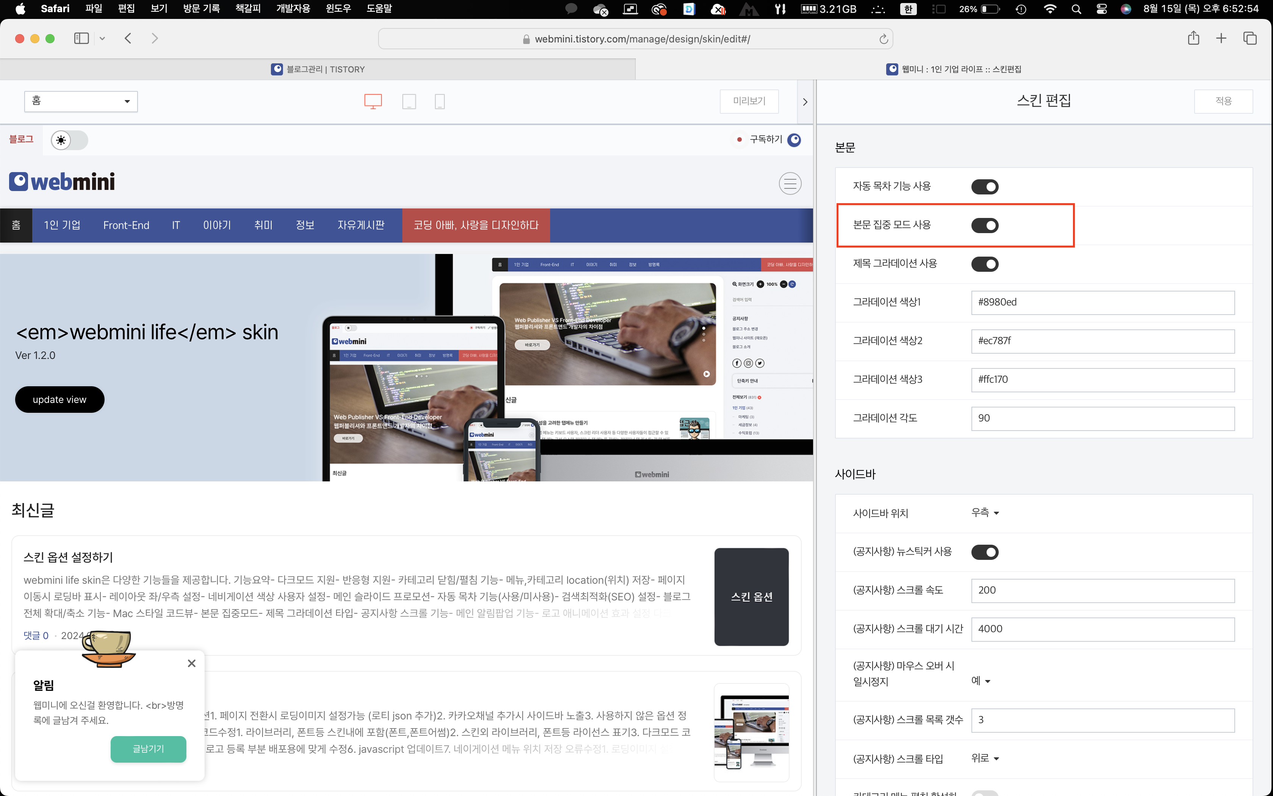
Task: Switch to 블로그관리 TISTORY tab
Action: [318, 69]
